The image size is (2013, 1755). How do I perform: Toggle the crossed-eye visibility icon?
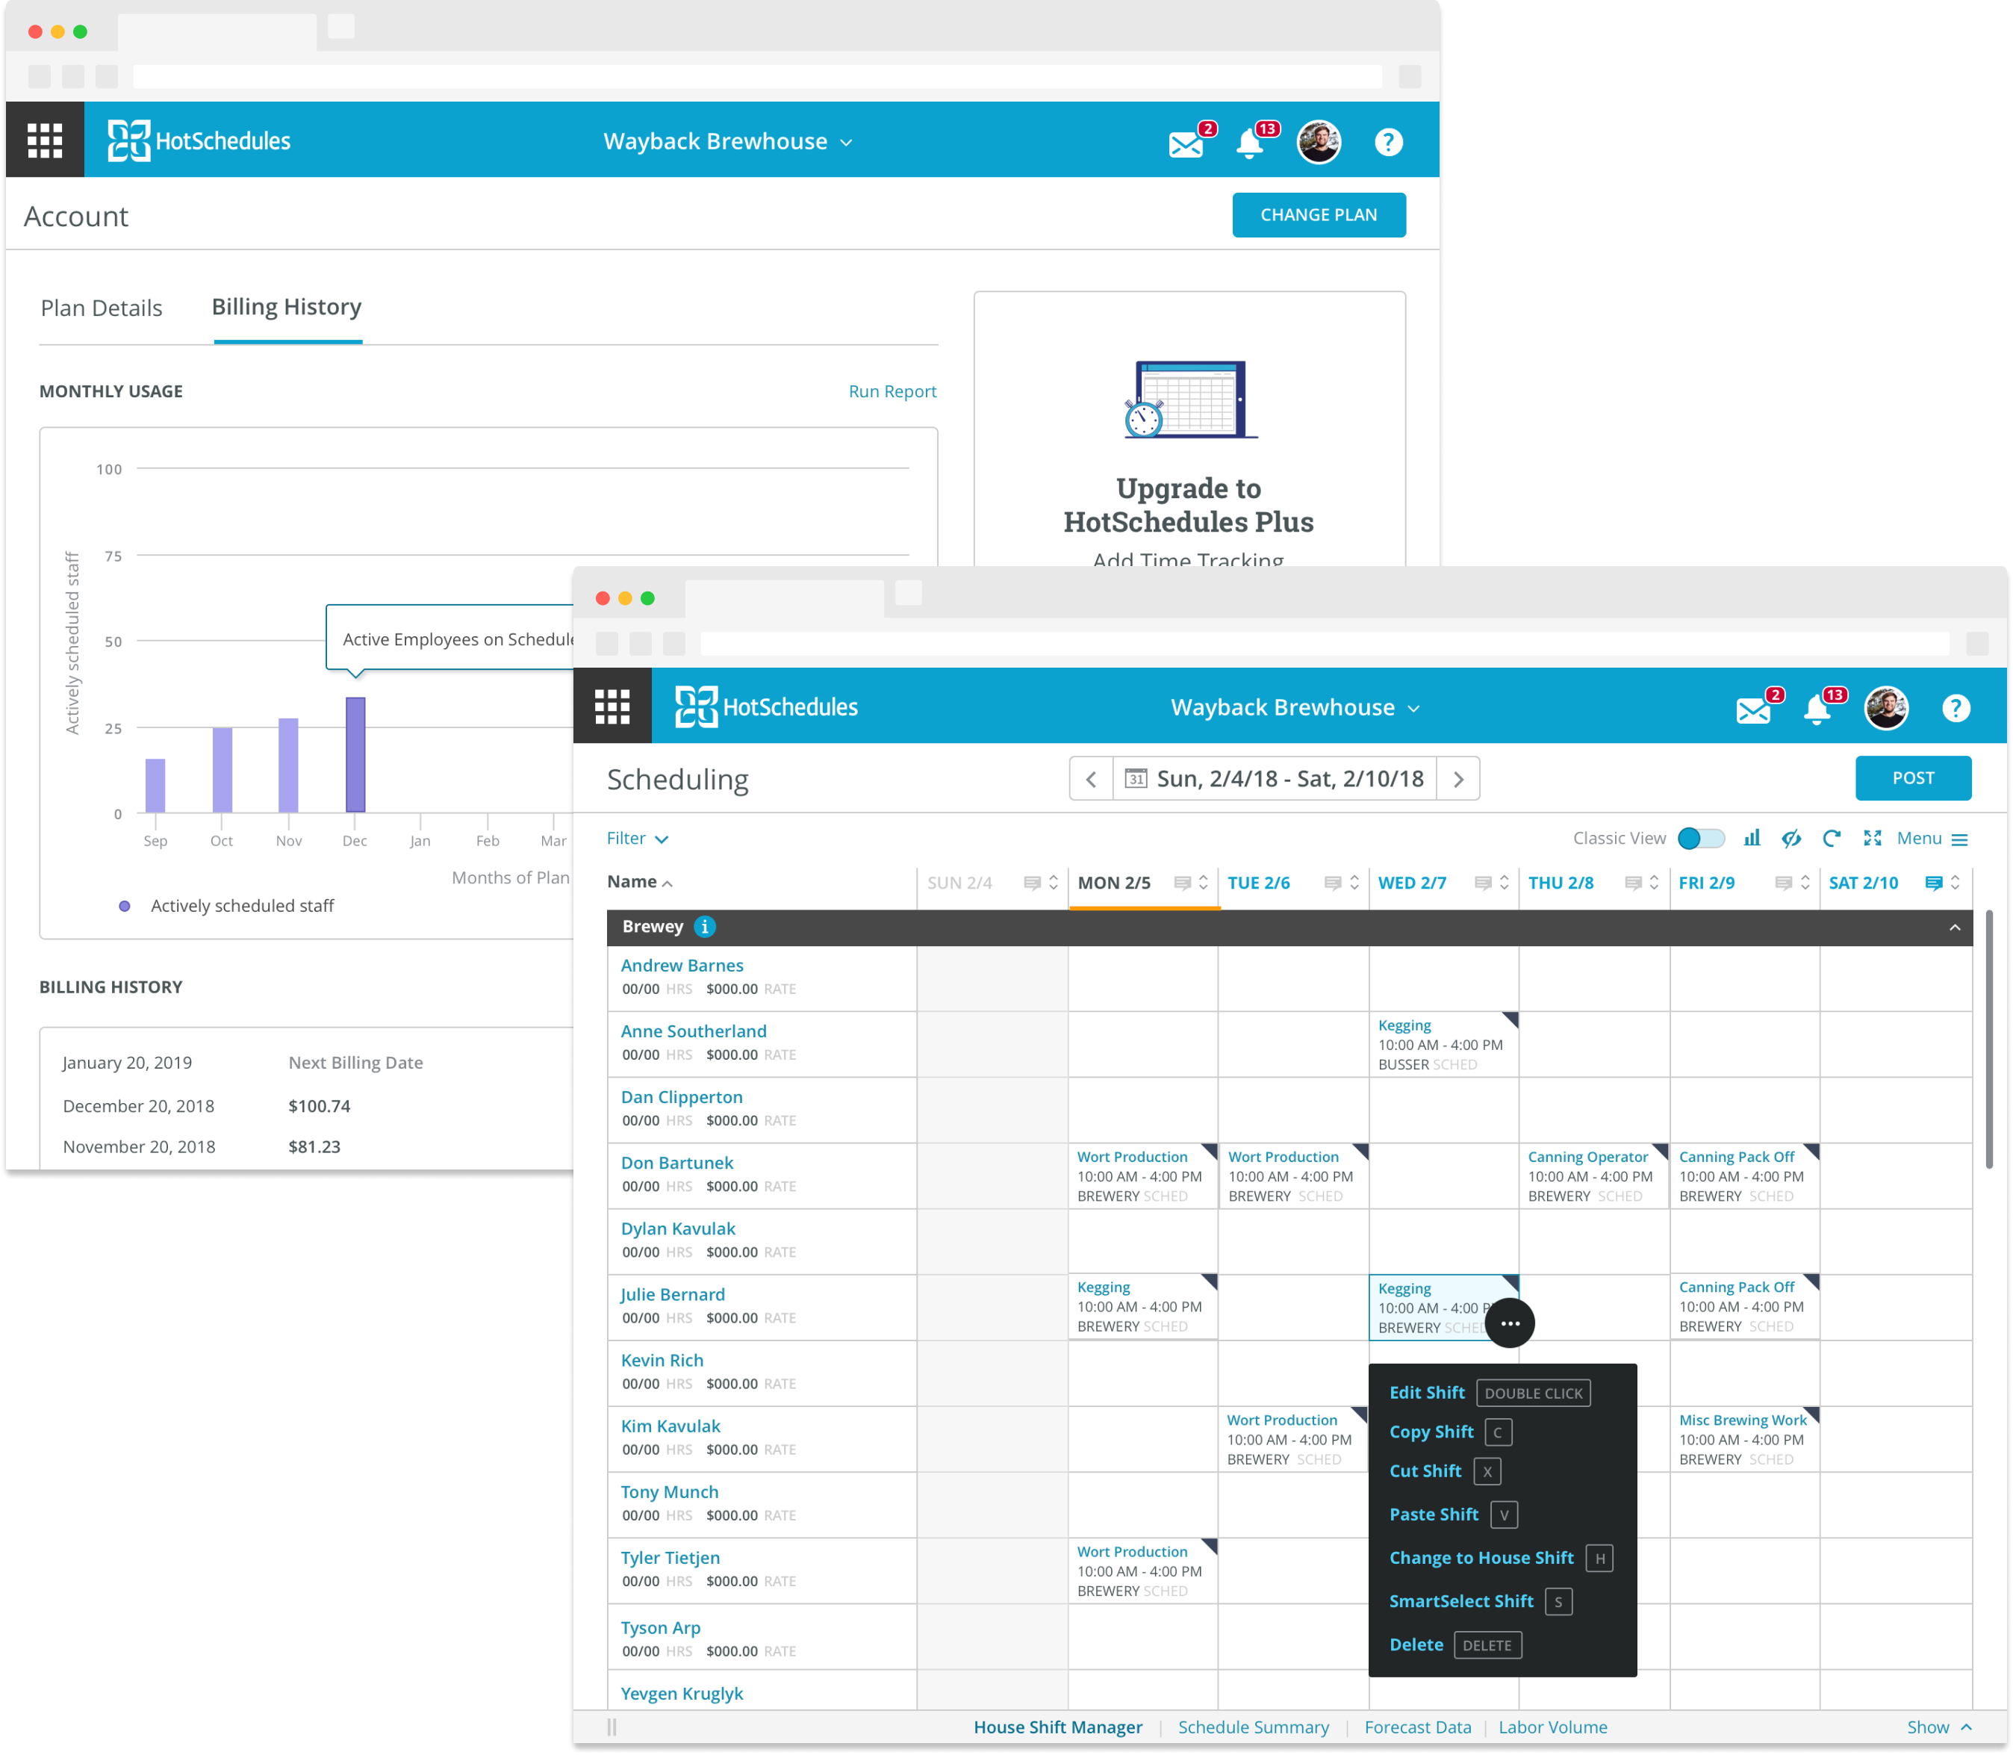point(1790,839)
